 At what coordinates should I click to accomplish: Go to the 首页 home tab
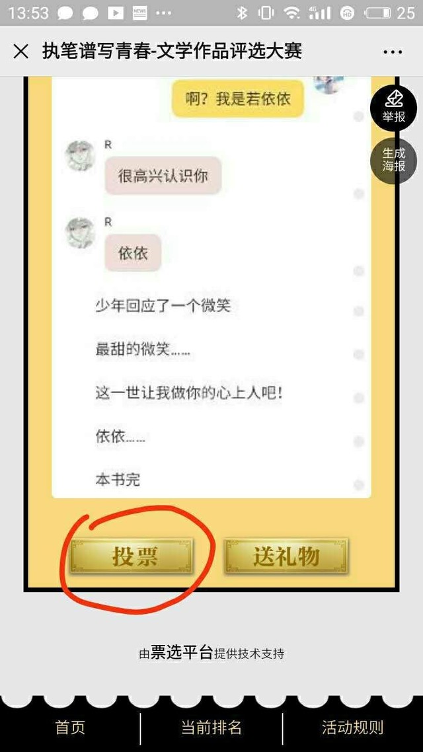(x=70, y=727)
